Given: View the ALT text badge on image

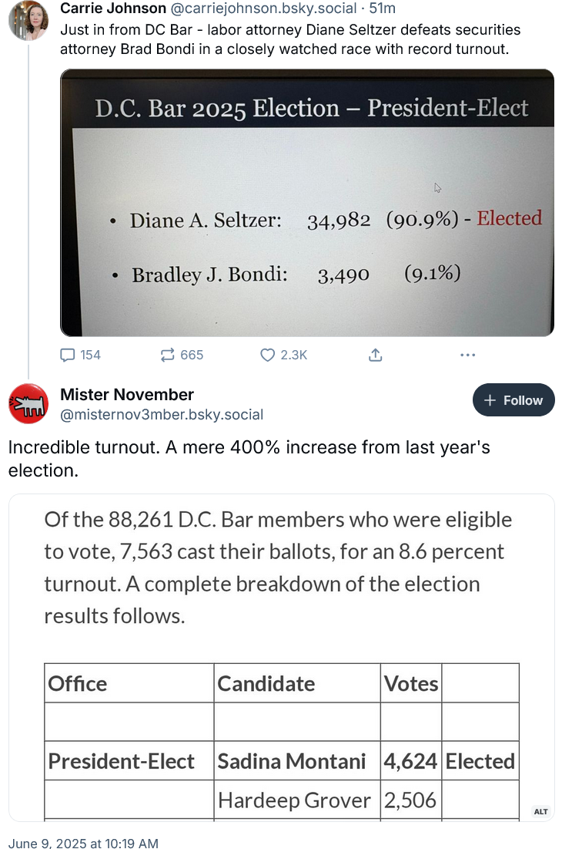Looking at the screenshot, I should [541, 811].
